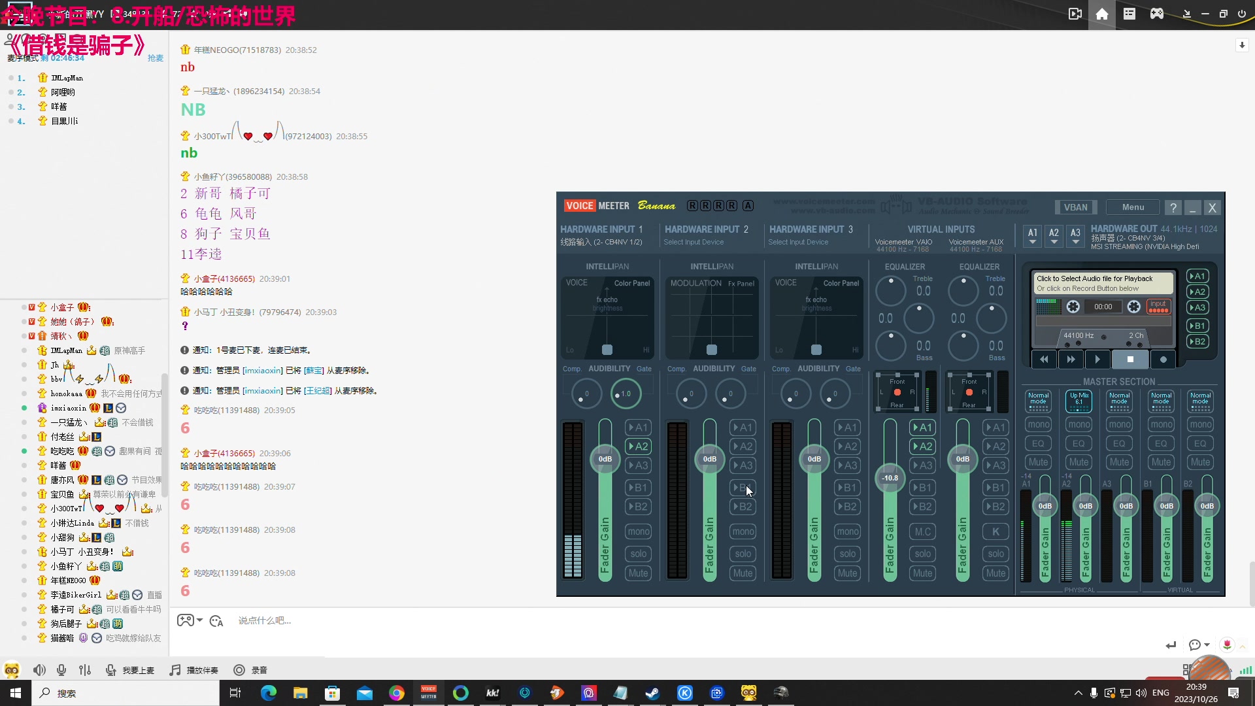Mute Hardware Input 2 strip
Viewport: 1255px width, 706px height.
[x=743, y=573]
